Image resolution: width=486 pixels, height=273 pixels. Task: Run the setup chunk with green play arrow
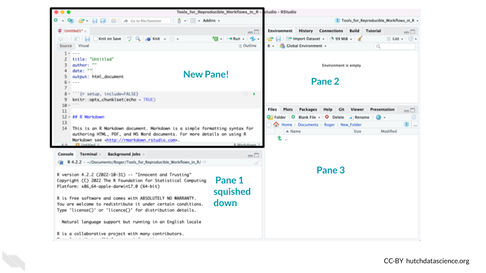254,94
